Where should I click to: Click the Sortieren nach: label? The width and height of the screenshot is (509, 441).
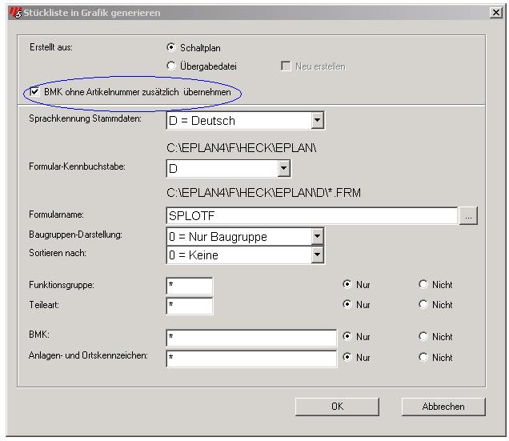[58, 253]
